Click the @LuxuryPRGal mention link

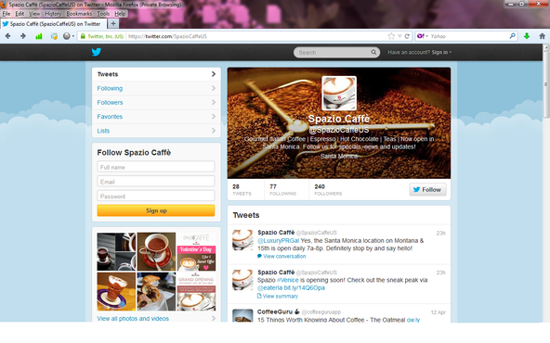[278, 240]
